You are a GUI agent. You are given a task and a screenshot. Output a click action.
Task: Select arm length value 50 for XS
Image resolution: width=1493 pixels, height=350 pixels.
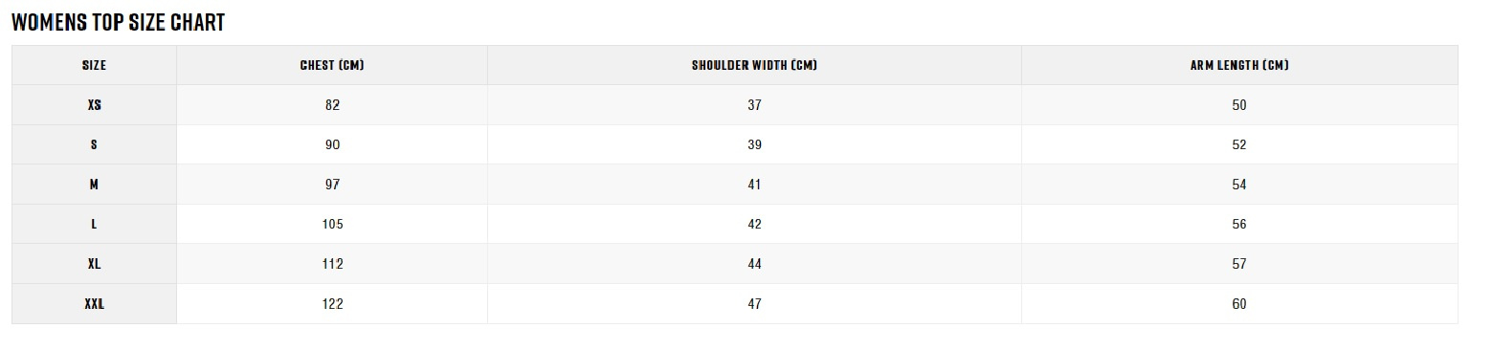(1239, 105)
